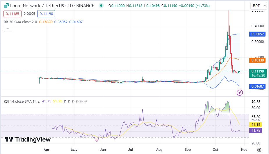Collapse the indicator legend with the chevron
269x154 pixels.
coord(8,29)
